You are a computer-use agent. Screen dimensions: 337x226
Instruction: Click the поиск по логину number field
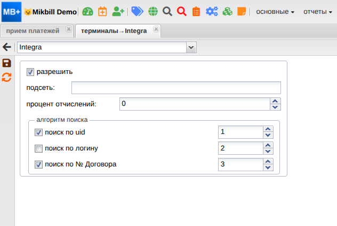point(240,148)
